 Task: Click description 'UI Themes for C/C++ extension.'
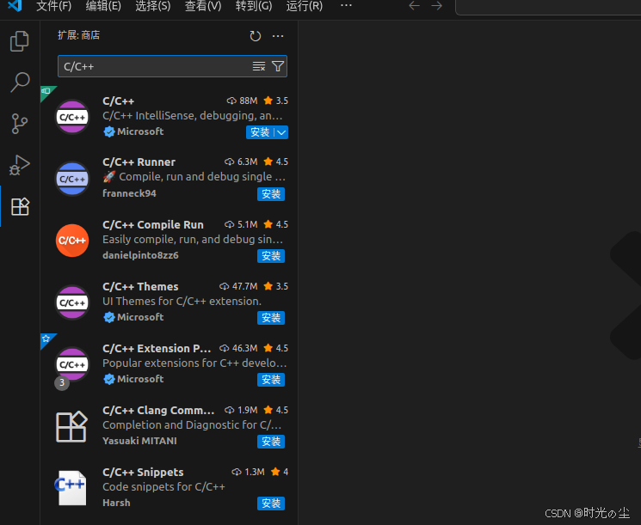(182, 302)
